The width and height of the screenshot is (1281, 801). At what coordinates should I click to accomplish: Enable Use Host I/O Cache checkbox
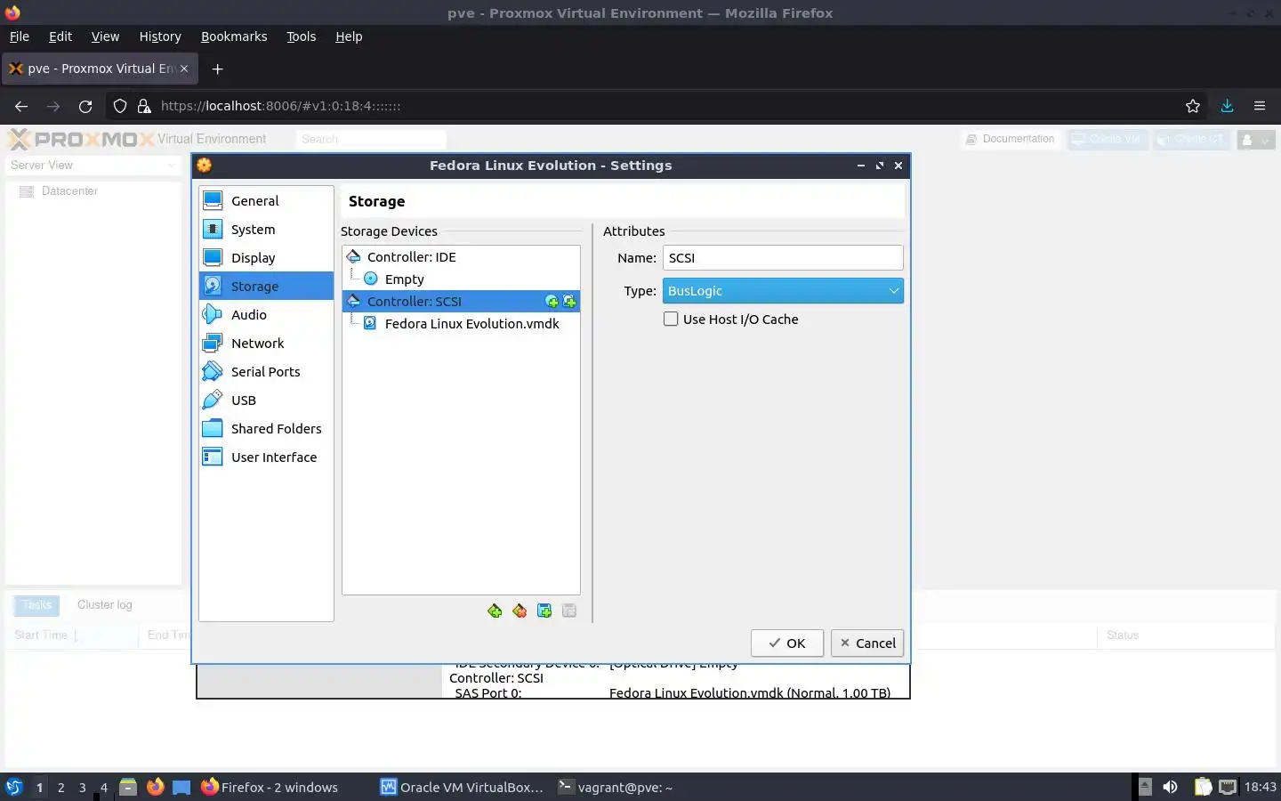pos(671,319)
